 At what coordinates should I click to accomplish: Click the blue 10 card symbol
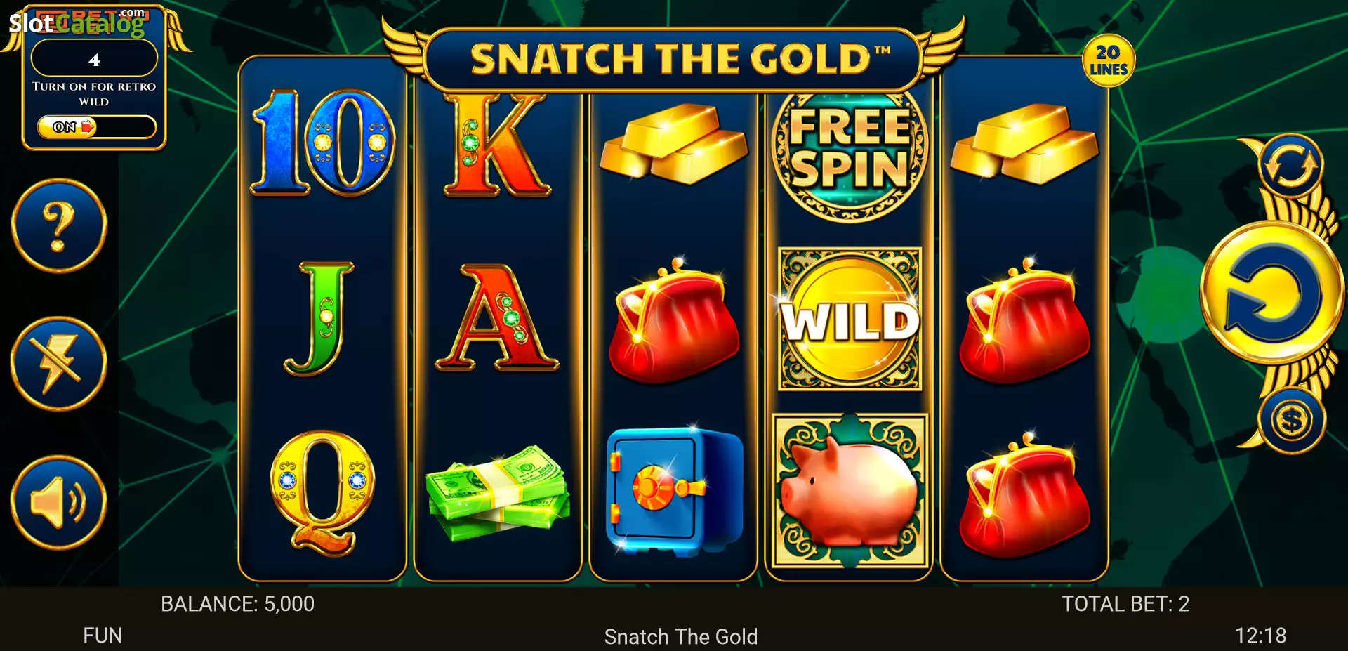point(323,143)
